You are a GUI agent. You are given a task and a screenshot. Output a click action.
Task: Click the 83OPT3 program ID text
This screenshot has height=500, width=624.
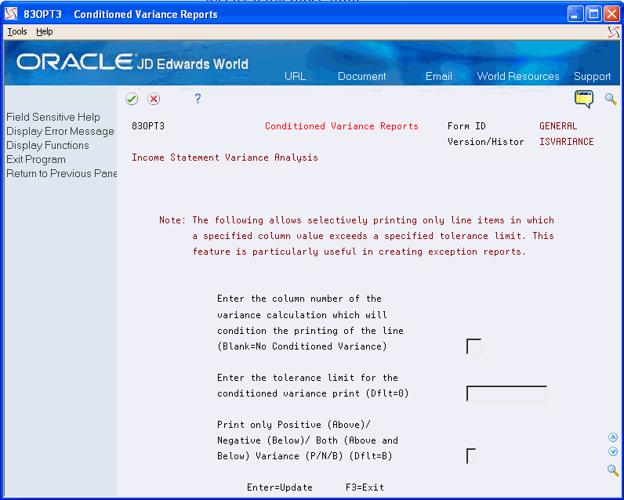click(x=148, y=126)
